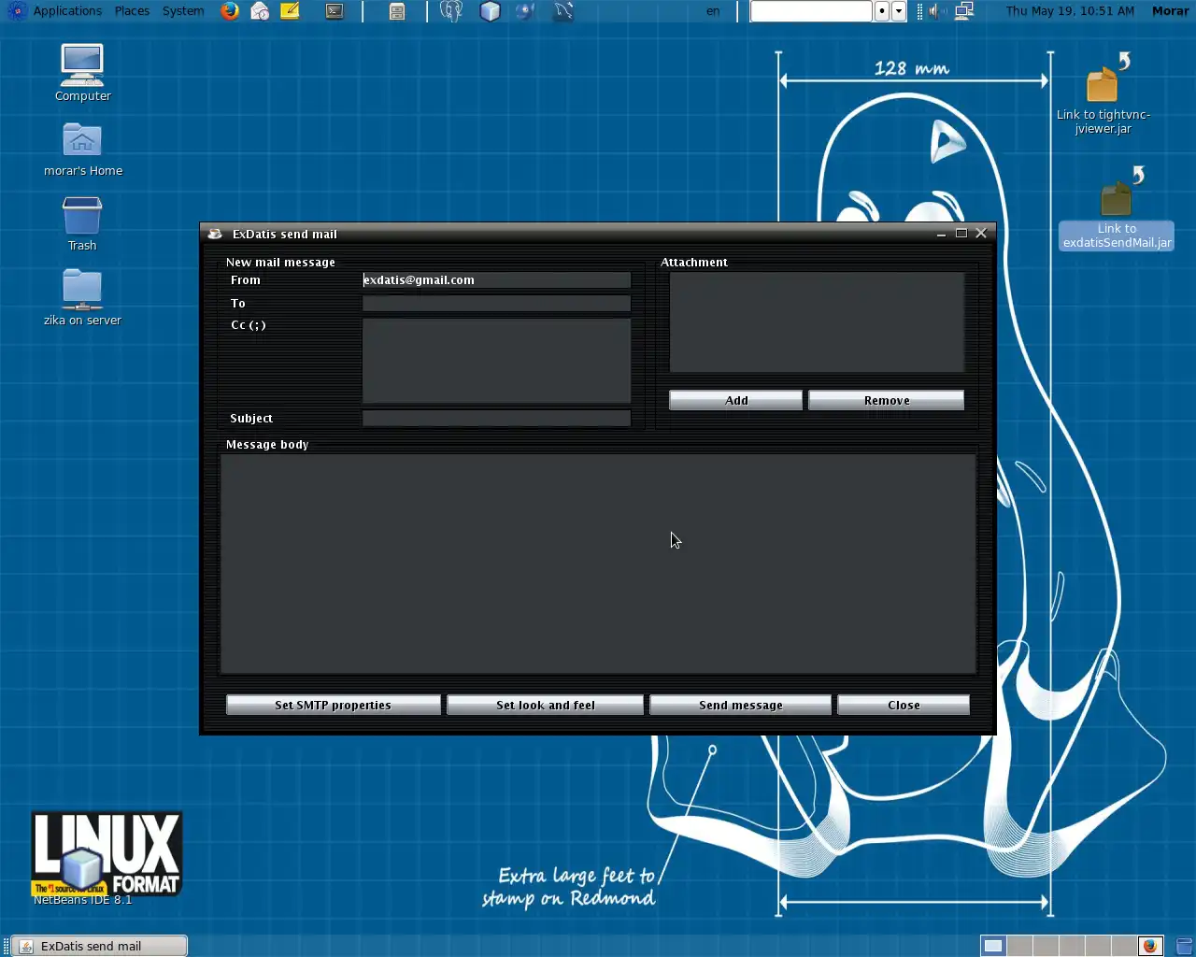
Task: Switch to the first workspace
Action: 993,946
